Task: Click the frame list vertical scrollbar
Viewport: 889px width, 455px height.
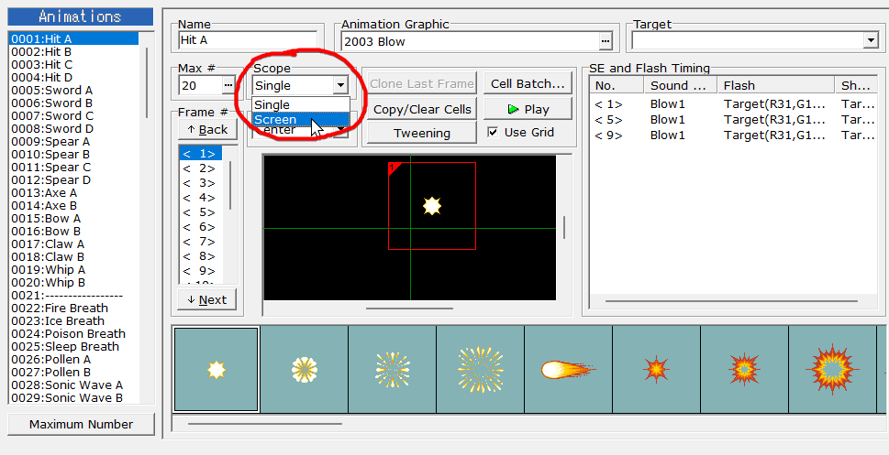Action: [230, 186]
